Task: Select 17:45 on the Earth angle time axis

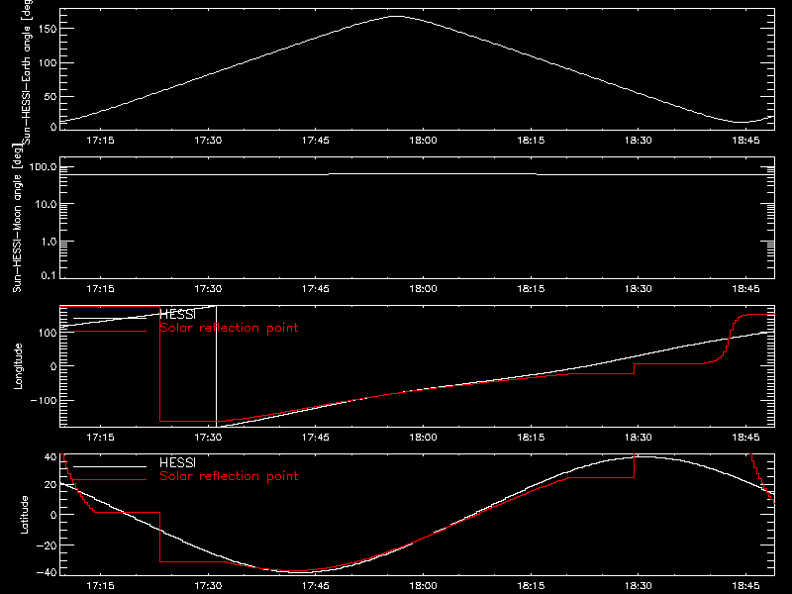Action: 315,140
